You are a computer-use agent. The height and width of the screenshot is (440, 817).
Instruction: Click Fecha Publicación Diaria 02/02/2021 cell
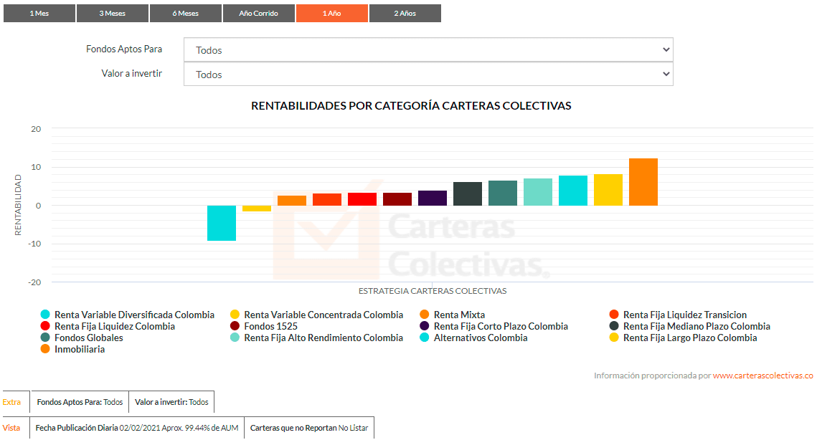137,428
